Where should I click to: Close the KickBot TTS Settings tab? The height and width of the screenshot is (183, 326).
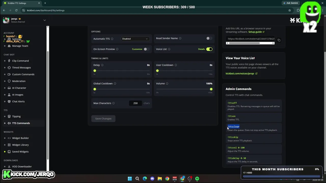(39, 3)
